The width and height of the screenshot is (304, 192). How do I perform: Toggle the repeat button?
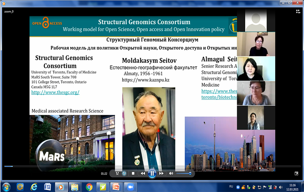point(124,174)
